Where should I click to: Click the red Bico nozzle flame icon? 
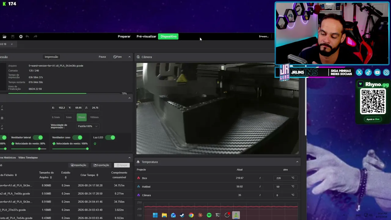coord(138,178)
